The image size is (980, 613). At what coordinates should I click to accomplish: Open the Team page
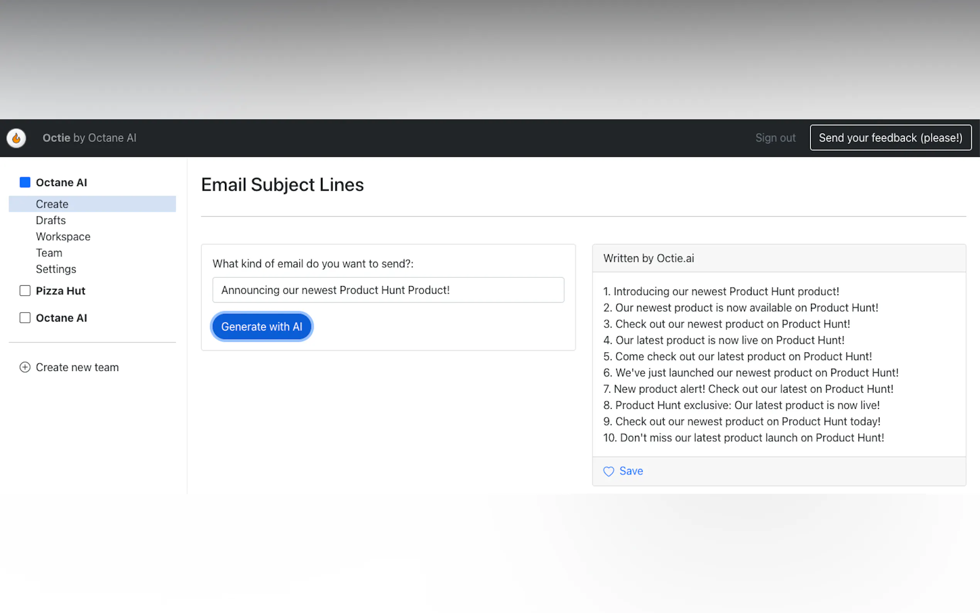click(49, 252)
